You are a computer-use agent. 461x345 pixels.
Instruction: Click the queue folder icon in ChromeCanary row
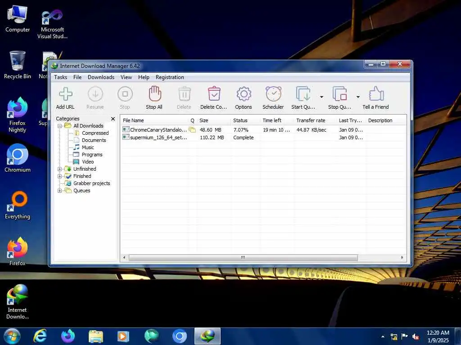192,130
